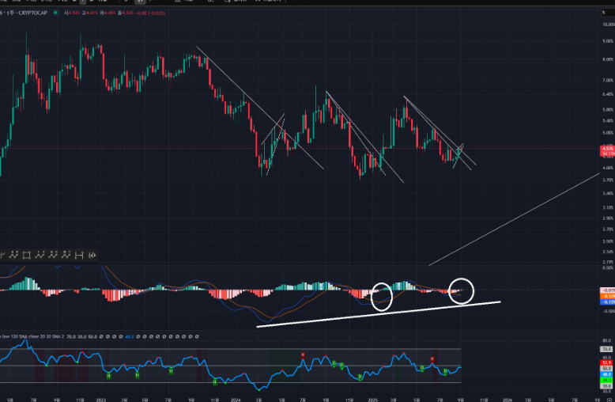
Task: Click the 2026 label on time axis
Action: (507, 400)
